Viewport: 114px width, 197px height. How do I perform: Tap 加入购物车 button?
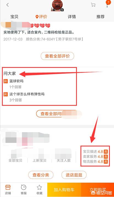click(64, 190)
